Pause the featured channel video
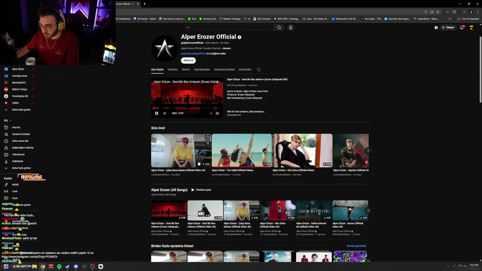Image resolution: width=482 pixels, height=271 pixels. tap(157, 113)
